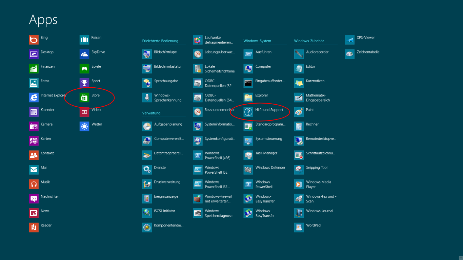The height and width of the screenshot is (260, 463).
Task: Open Windows Defender icon
Action: [x=248, y=170]
